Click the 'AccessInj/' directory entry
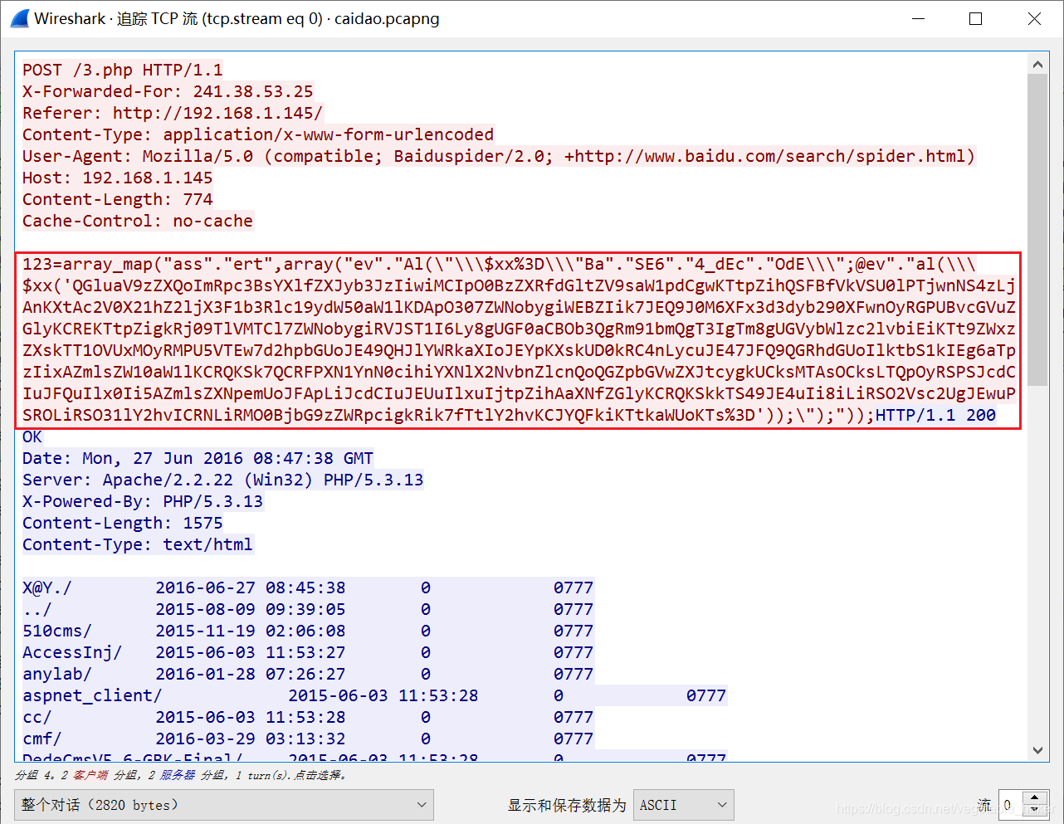1064x824 pixels. tap(72, 652)
